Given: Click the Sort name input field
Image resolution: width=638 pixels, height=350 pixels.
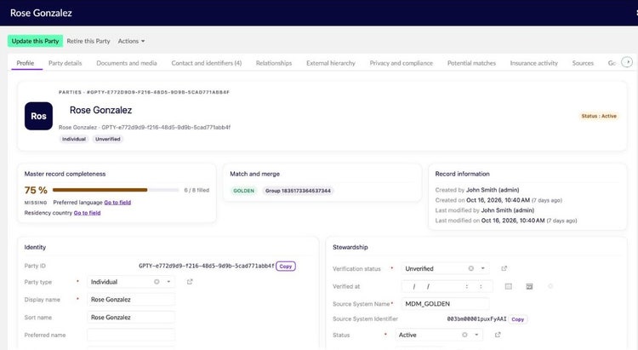Looking at the screenshot, I should point(131,318).
